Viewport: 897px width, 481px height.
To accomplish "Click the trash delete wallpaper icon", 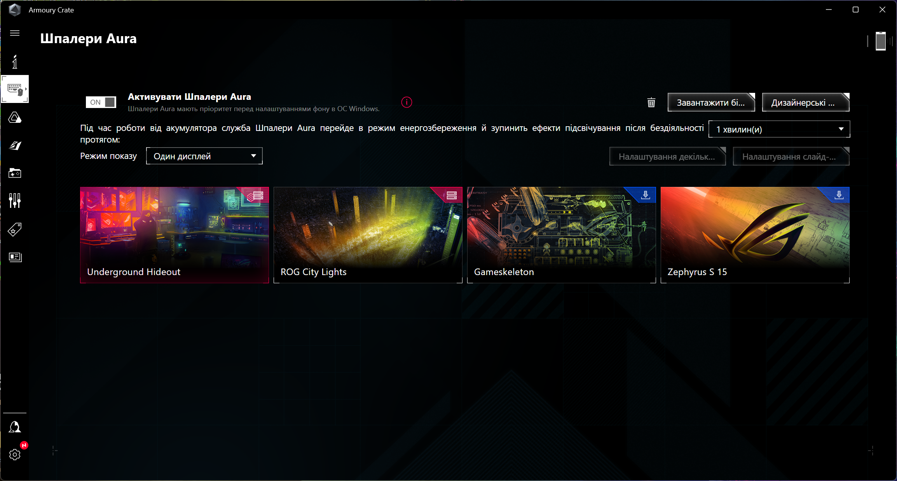I will click(651, 103).
